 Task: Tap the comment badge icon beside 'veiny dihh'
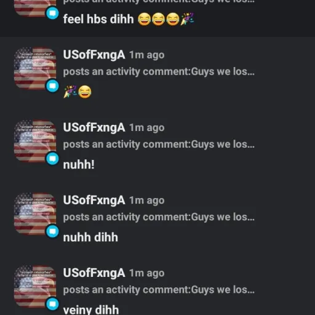(x=52, y=304)
